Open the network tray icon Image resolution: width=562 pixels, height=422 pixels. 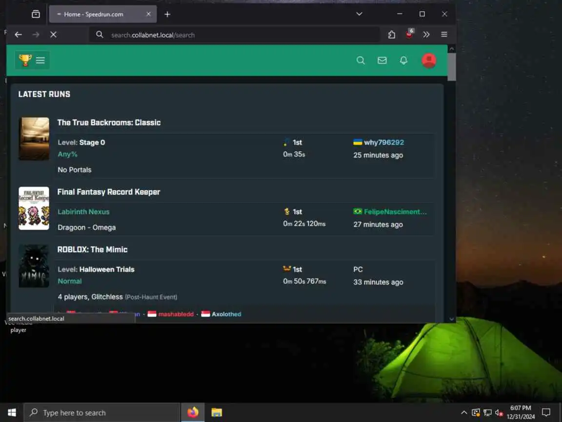tap(487, 413)
